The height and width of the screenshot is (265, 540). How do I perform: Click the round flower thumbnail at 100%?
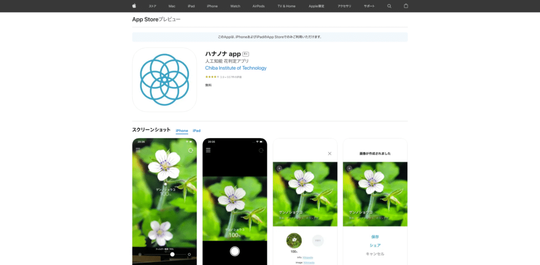(294, 241)
